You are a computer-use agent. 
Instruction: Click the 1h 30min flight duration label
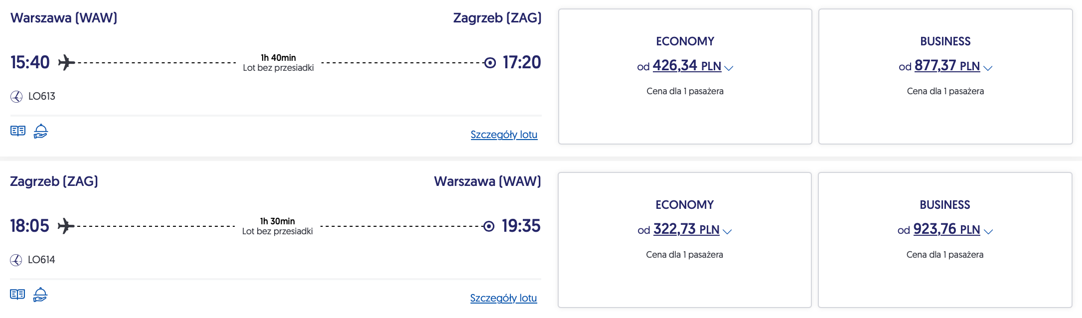278,221
